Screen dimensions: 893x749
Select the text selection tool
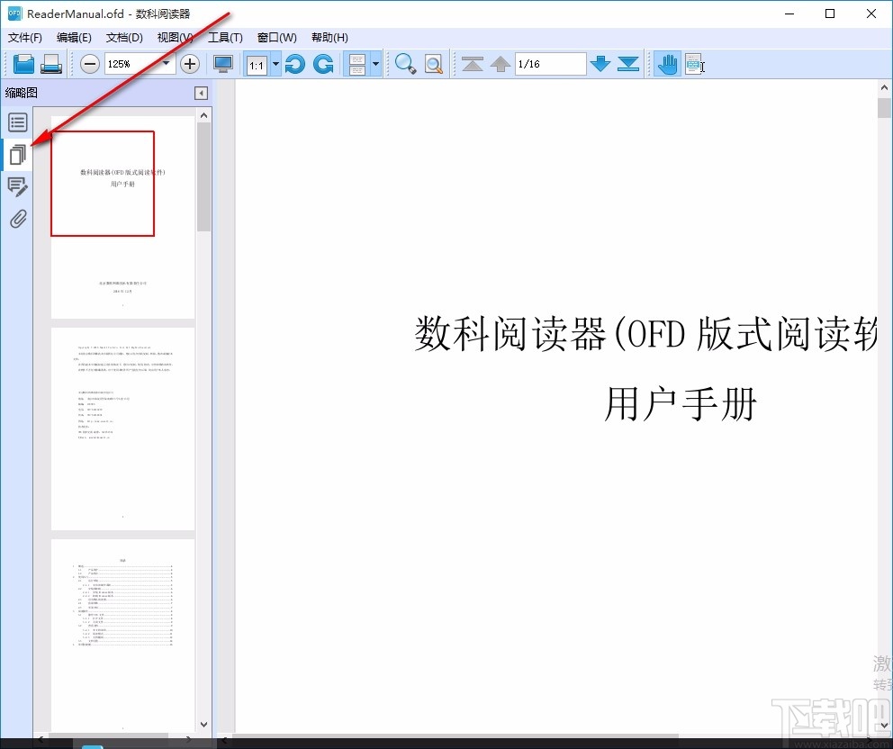[694, 64]
